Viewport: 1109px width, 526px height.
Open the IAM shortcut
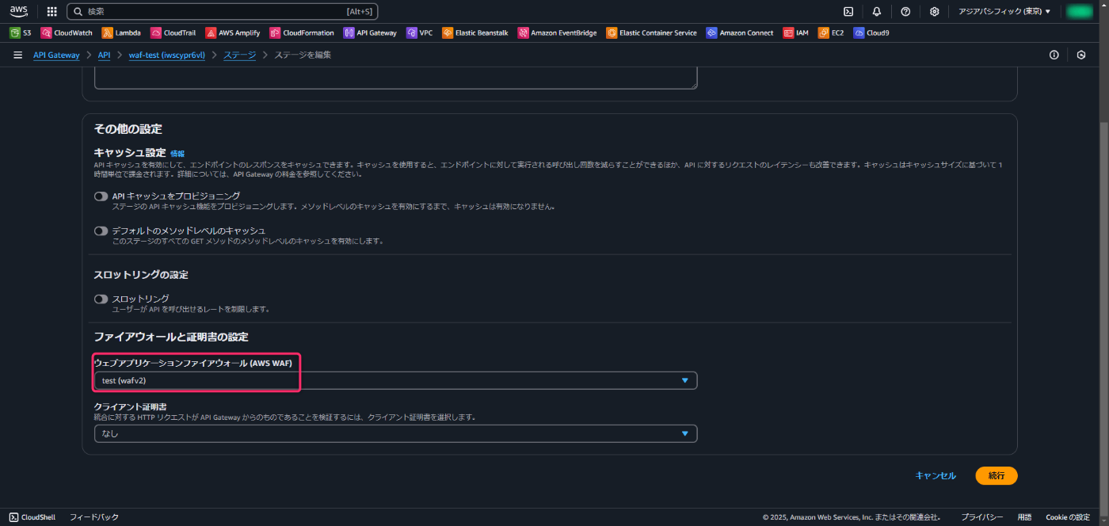(796, 32)
